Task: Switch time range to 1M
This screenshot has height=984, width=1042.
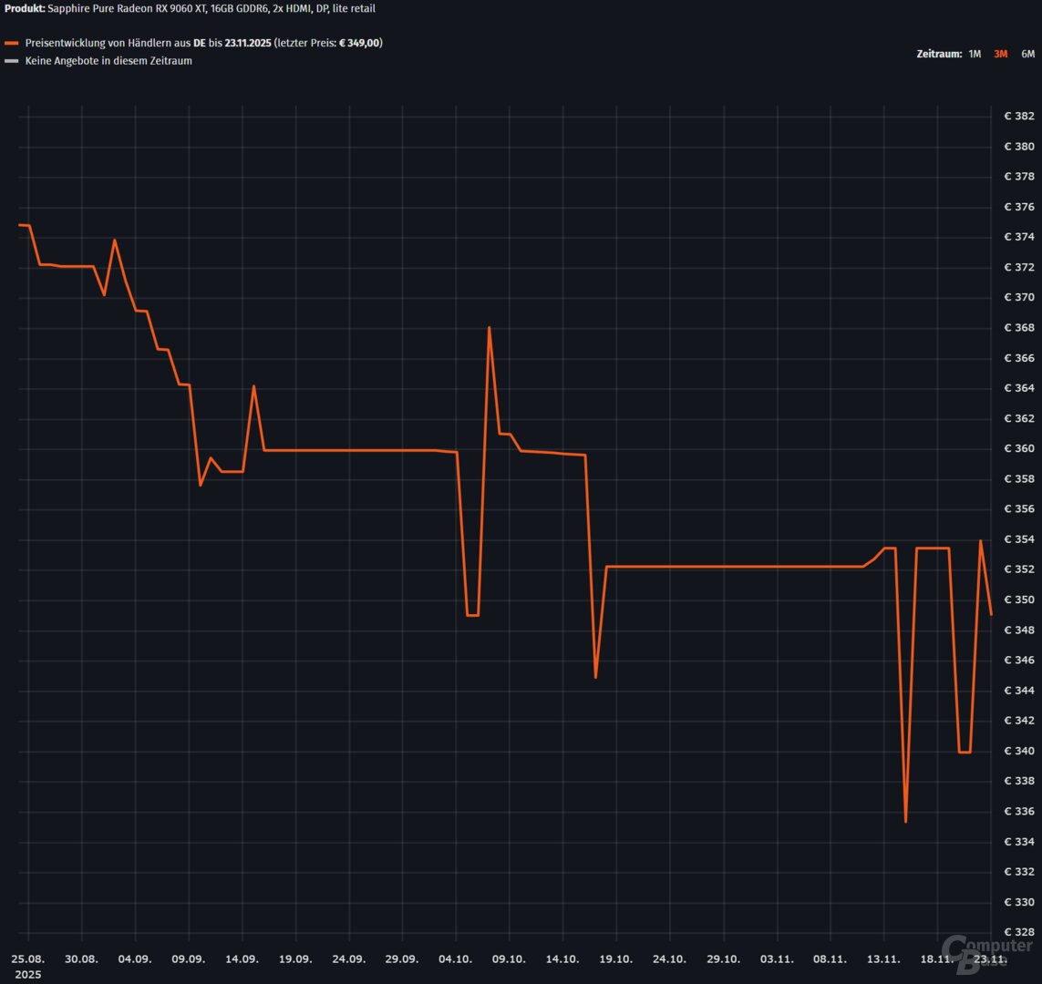Action: 975,55
